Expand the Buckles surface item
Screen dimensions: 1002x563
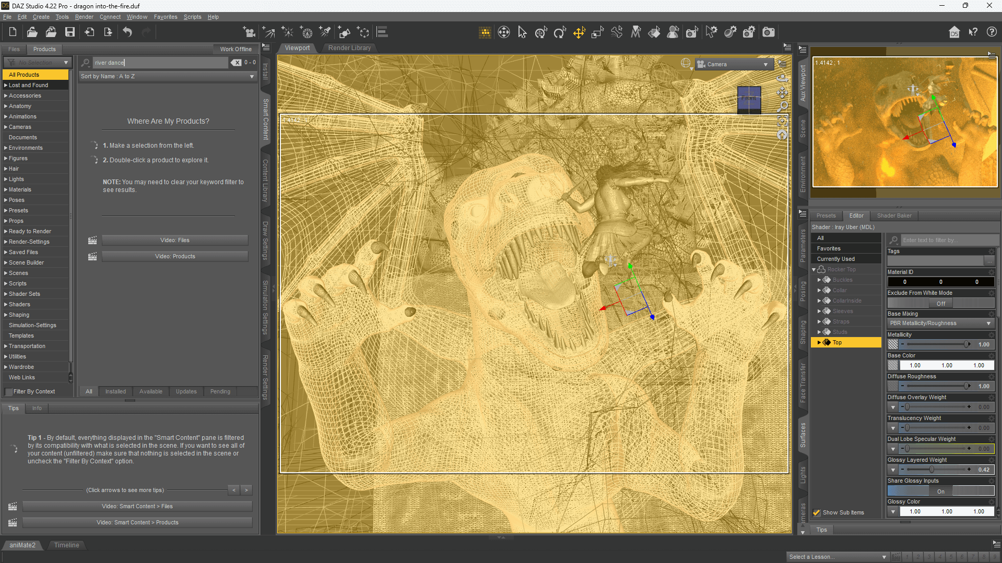819,280
